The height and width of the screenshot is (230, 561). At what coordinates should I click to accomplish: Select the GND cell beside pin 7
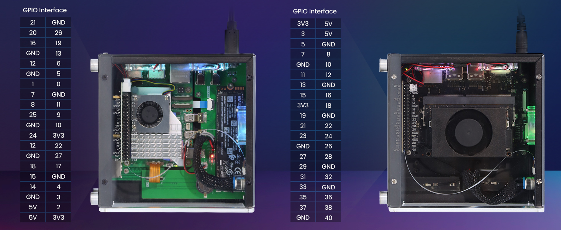(58, 94)
